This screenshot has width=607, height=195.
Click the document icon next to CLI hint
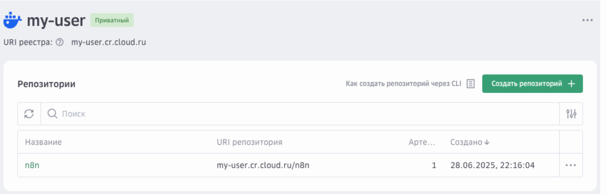pos(471,84)
